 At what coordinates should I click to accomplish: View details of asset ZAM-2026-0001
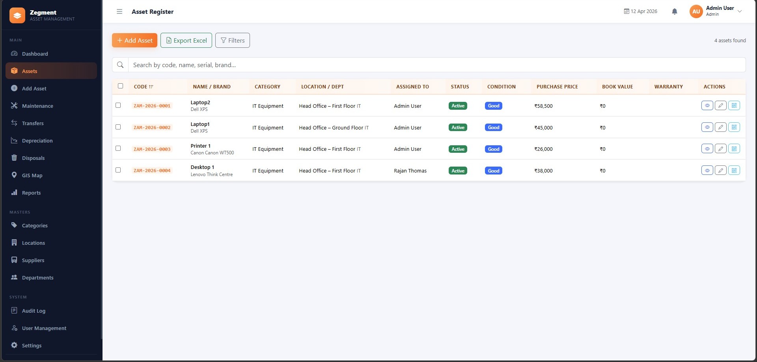coord(707,106)
